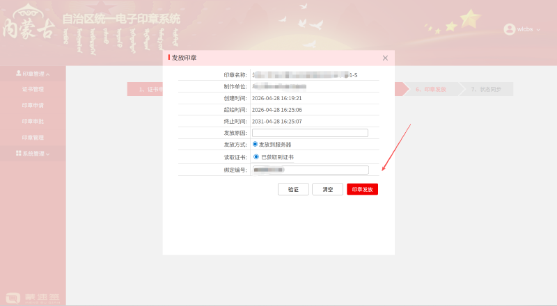Open 印章申请 in the sidebar
This screenshot has height=306, width=557.
pyautogui.click(x=33, y=105)
